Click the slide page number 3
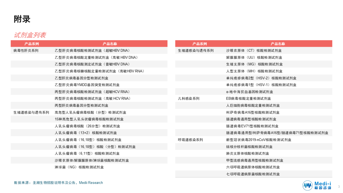 pyautogui.click(x=339, y=187)
